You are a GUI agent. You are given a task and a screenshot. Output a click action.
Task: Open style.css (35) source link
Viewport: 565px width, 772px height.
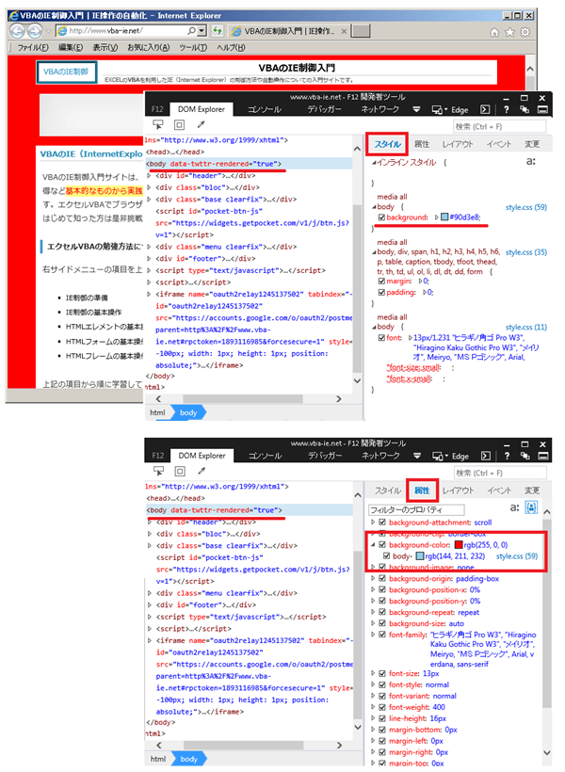tap(526, 252)
